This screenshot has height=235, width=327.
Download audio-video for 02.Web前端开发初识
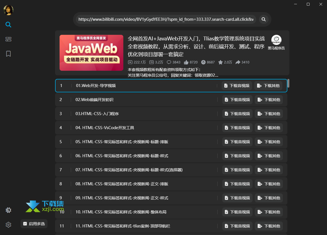pos(237,100)
